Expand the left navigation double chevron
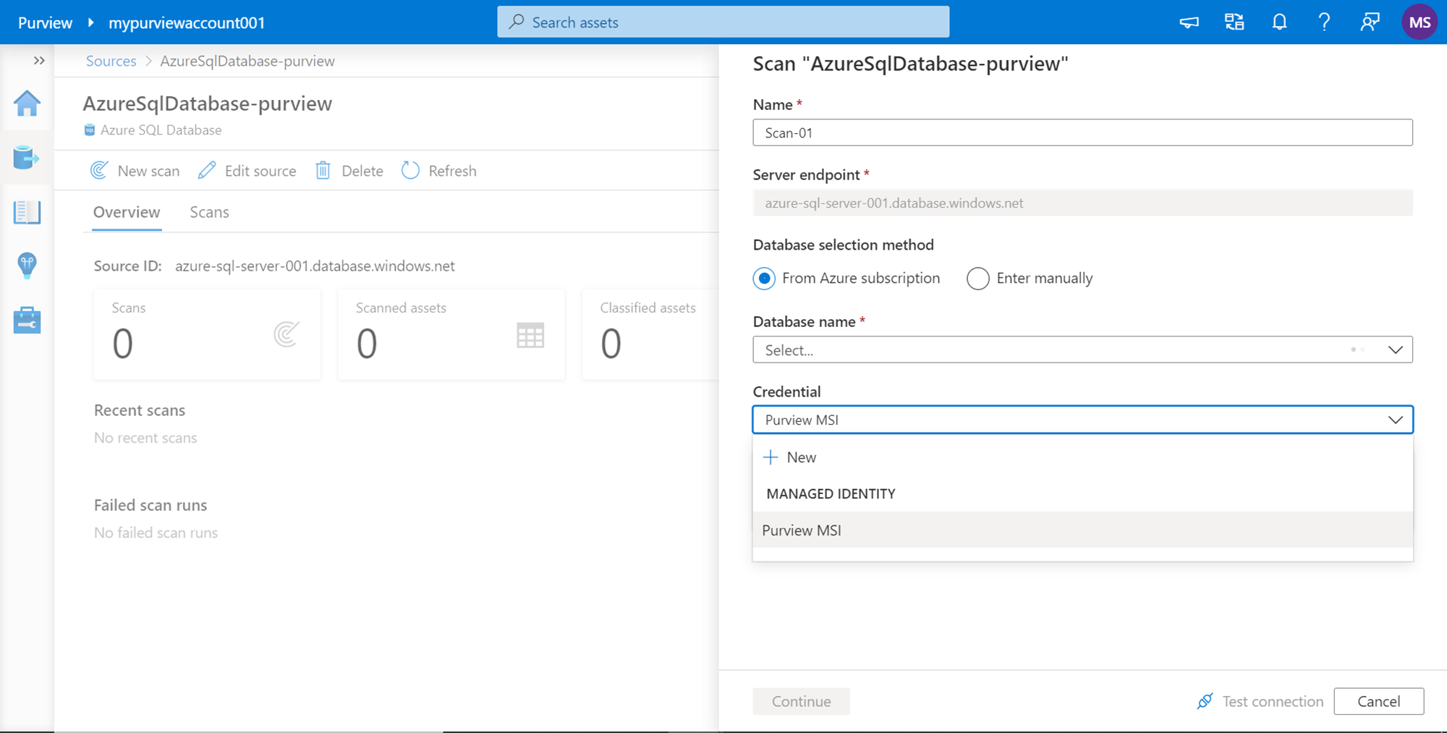 coord(39,61)
